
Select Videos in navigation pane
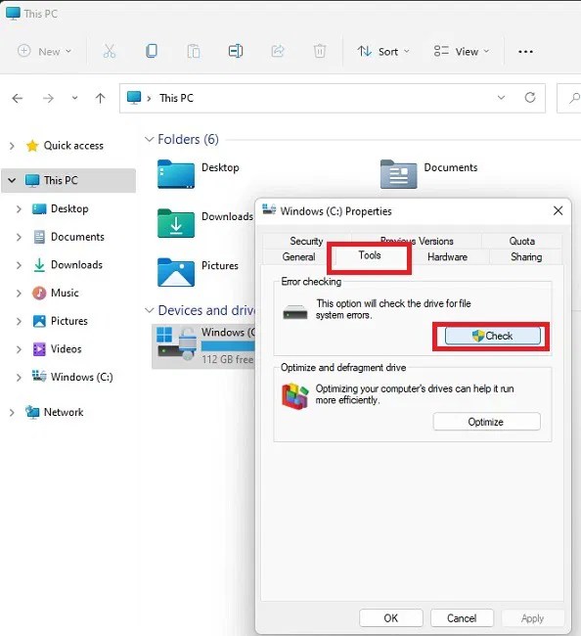click(x=57, y=349)
